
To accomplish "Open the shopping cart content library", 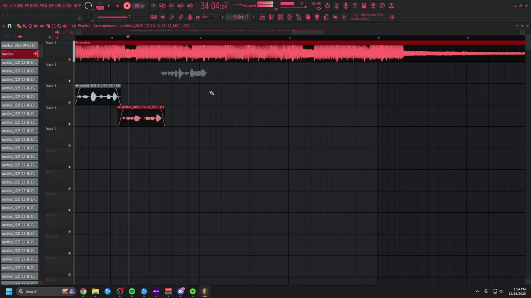I will pos(344,17).
